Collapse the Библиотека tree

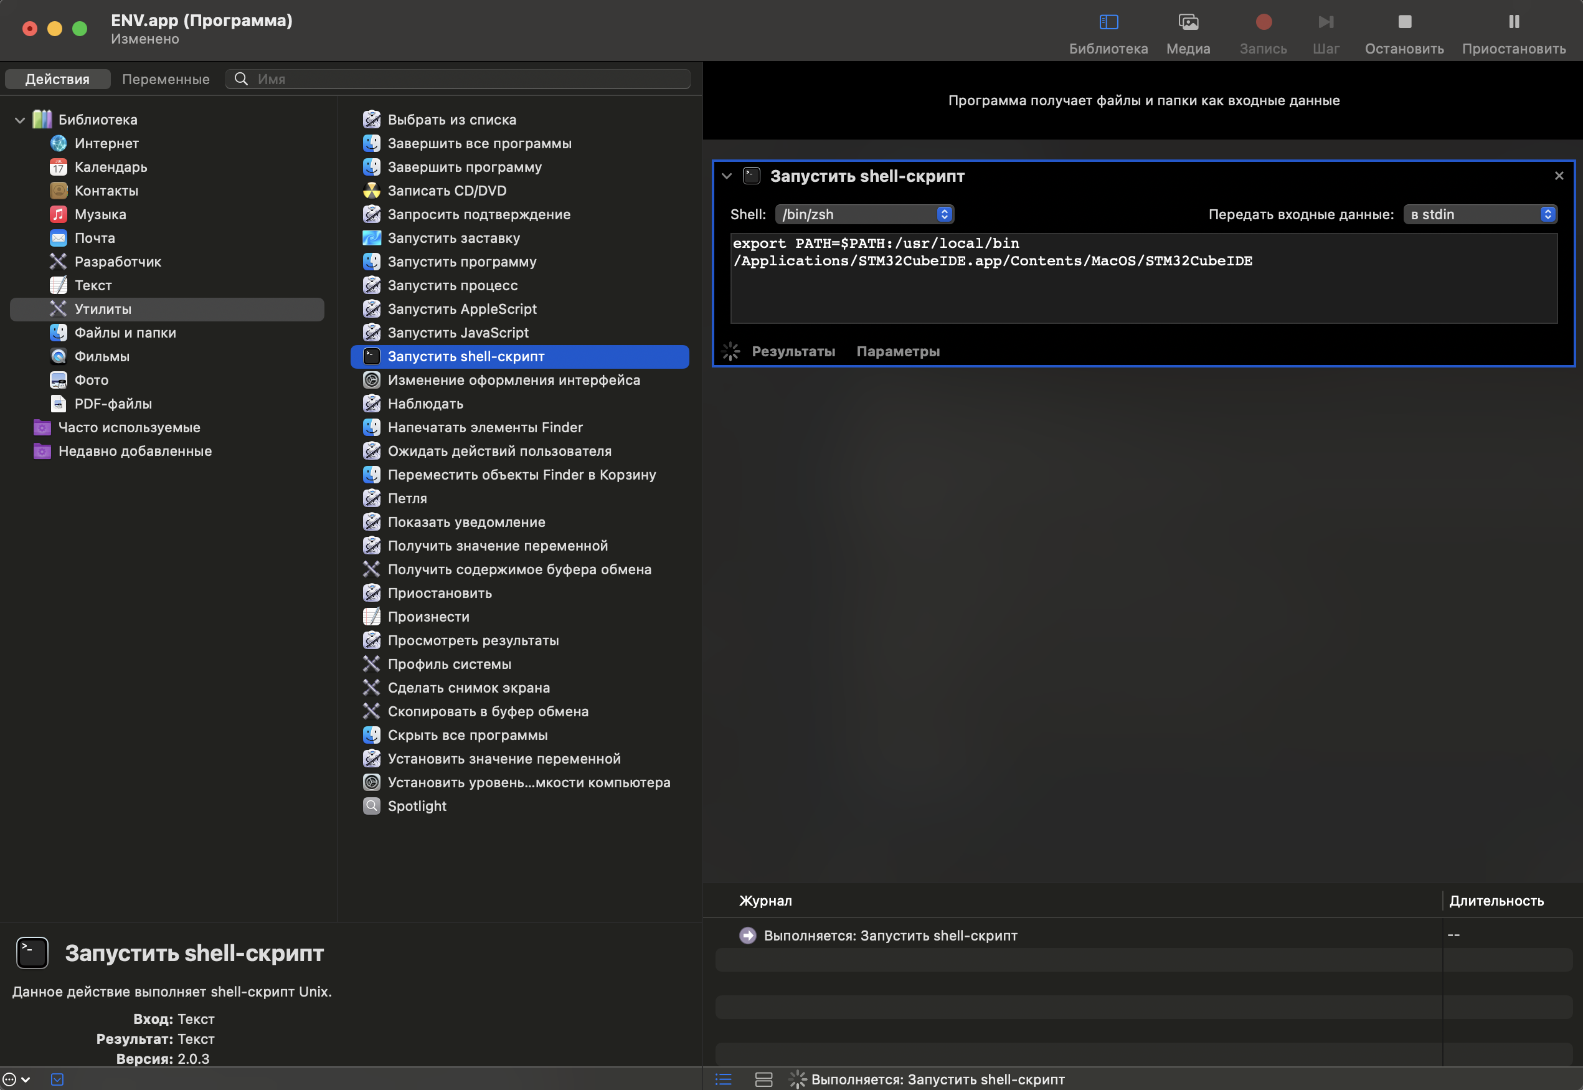tap(20, 120)
